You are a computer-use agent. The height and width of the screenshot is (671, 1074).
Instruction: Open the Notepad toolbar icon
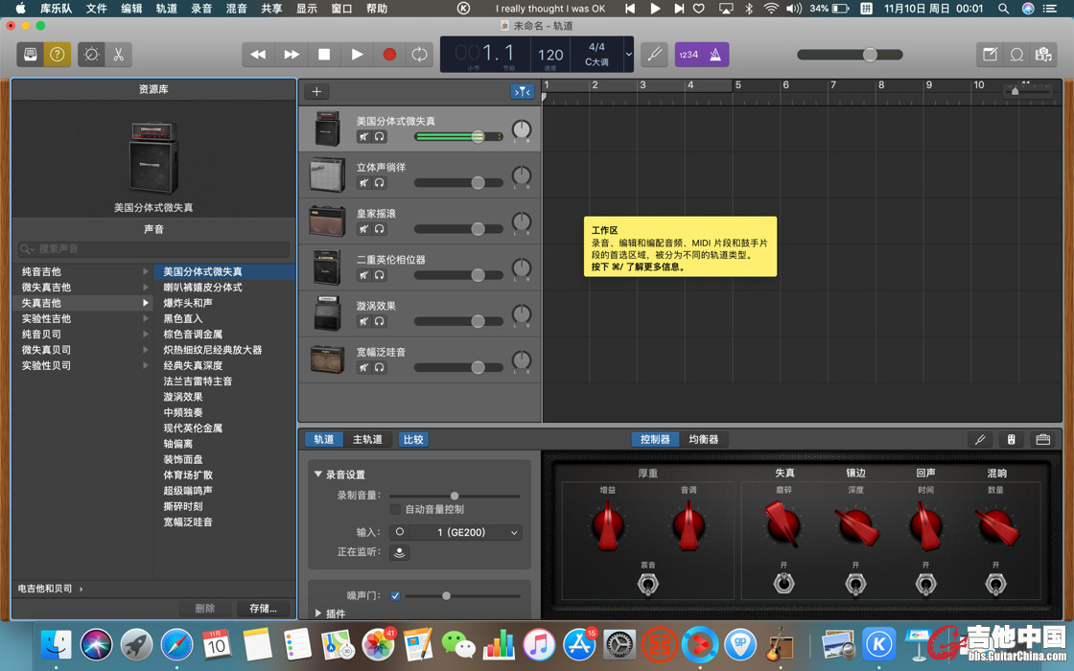990,55
